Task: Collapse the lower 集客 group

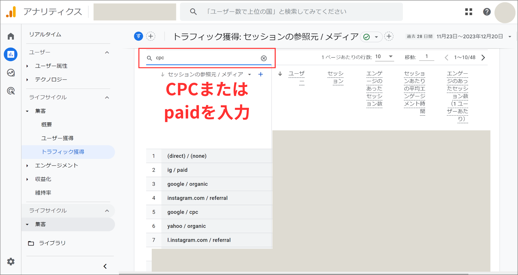Action: point(27,224)
